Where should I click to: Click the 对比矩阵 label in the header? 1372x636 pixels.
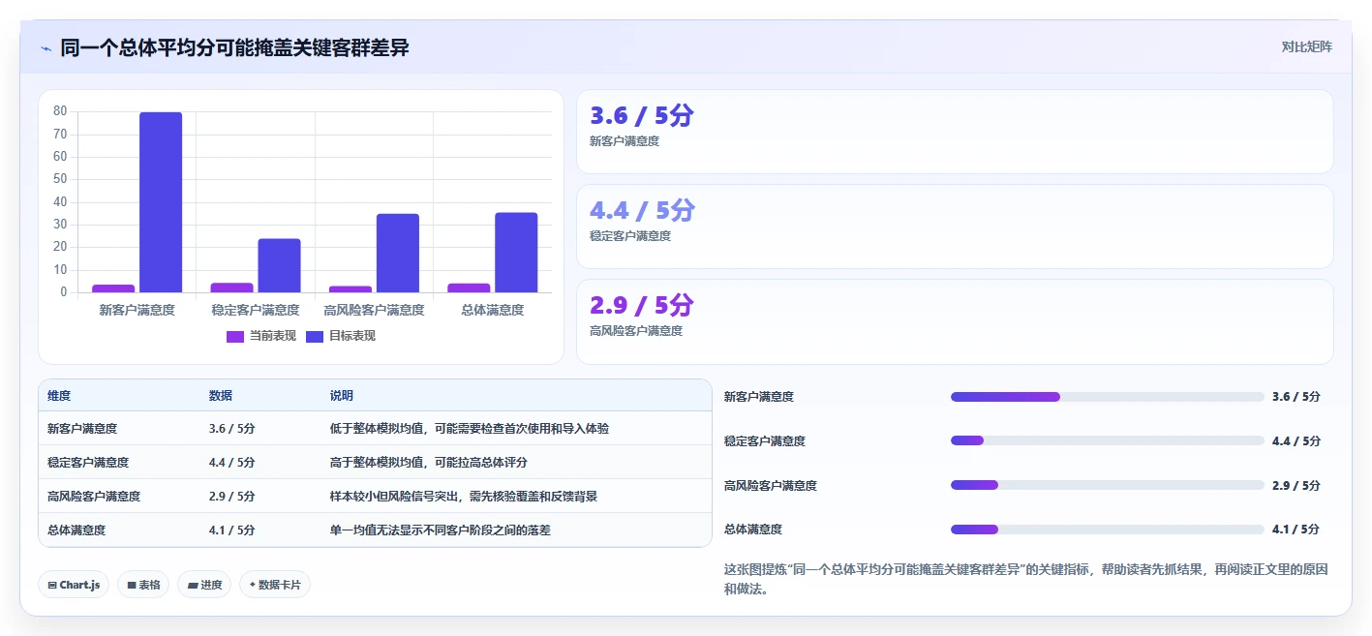[1306, 46]
